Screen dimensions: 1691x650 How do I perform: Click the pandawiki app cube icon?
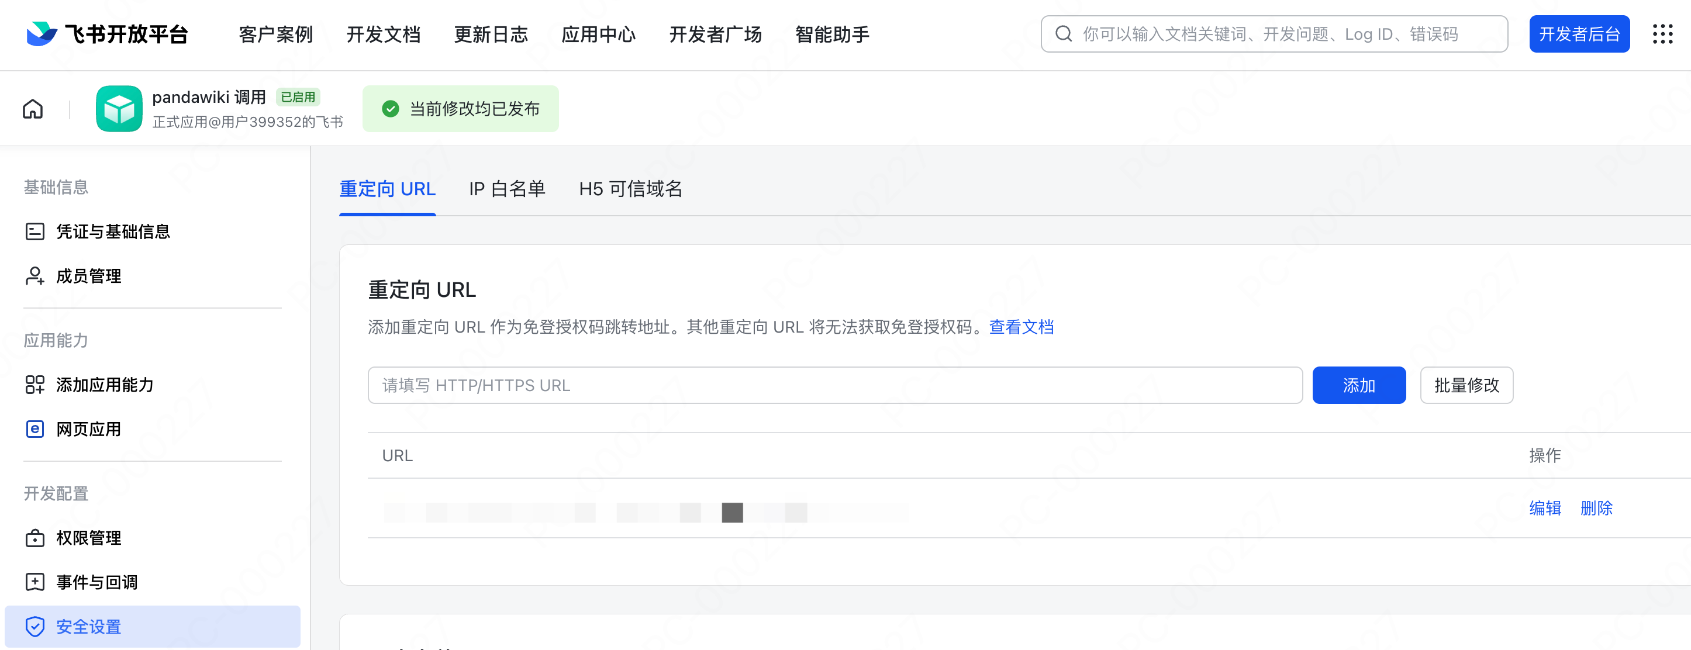click(x=119, y=109)
